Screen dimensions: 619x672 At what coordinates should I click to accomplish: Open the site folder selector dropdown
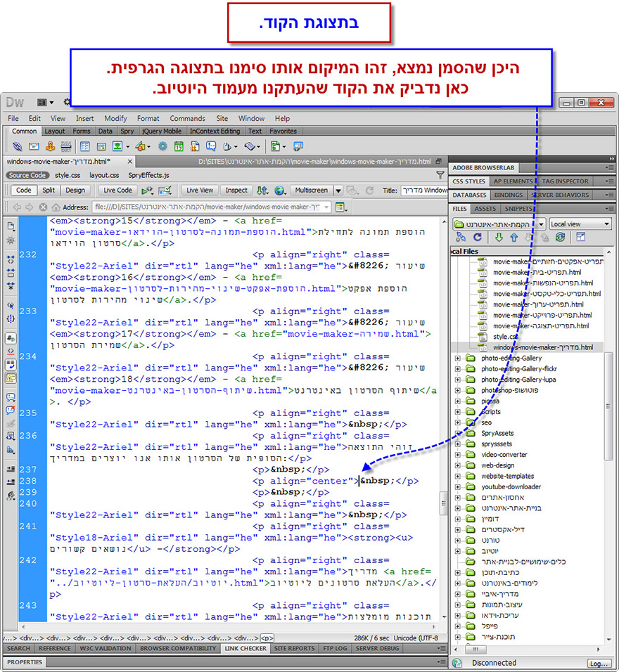(542, 224)
